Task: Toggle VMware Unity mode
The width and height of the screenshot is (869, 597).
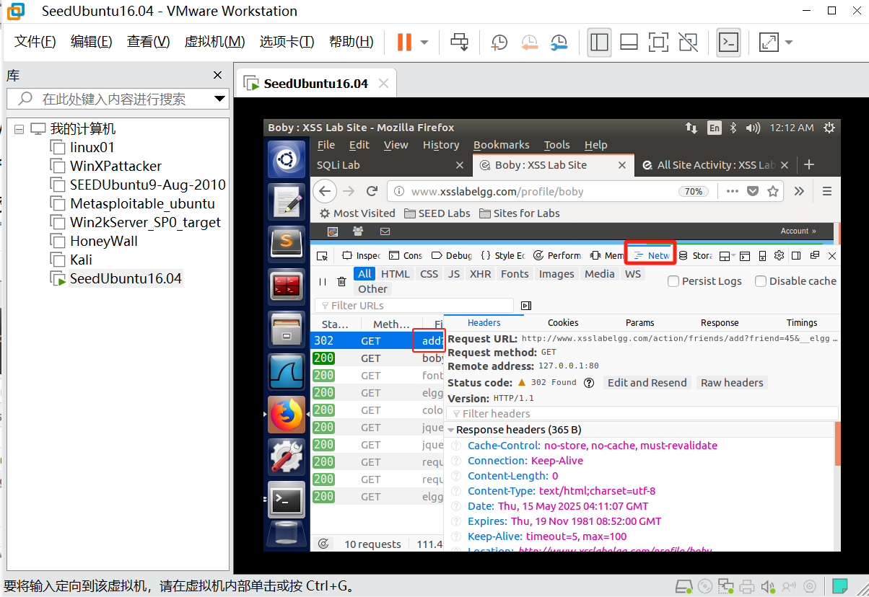Action: pos(688,43)
